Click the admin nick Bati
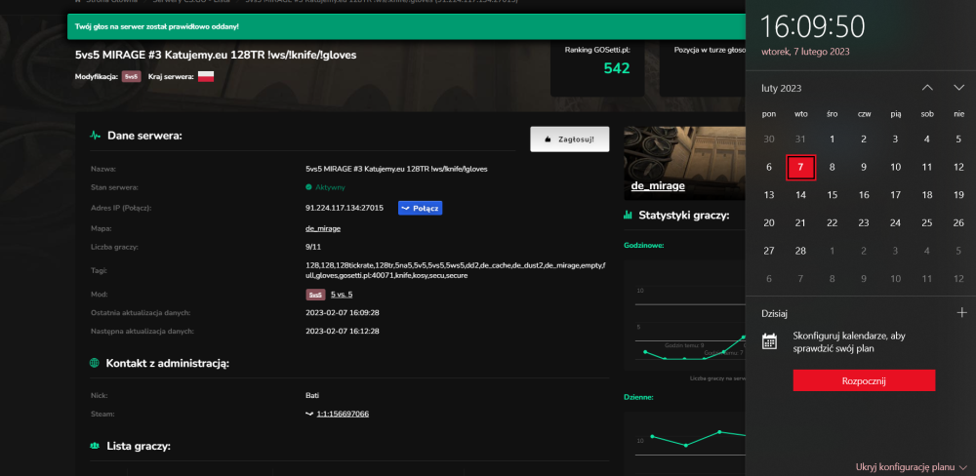The width and height of the screenshot is (976, 476). [x=312, y=395]
